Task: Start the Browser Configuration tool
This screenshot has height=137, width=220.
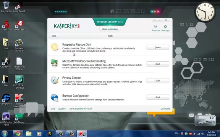Action: [x=158, y=97]
